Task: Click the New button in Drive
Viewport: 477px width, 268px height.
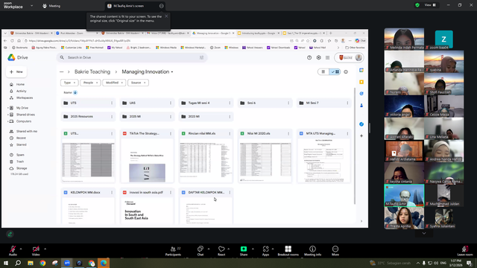Action: [16, 72]
